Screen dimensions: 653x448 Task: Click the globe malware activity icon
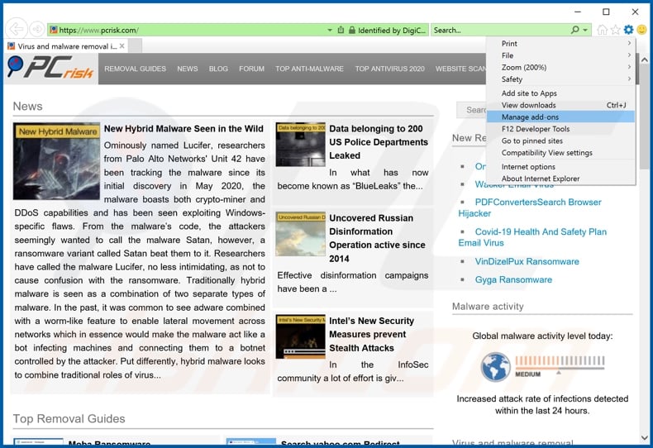[496, 367]
